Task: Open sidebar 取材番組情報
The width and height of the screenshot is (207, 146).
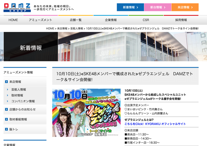Action: (25, 120)
